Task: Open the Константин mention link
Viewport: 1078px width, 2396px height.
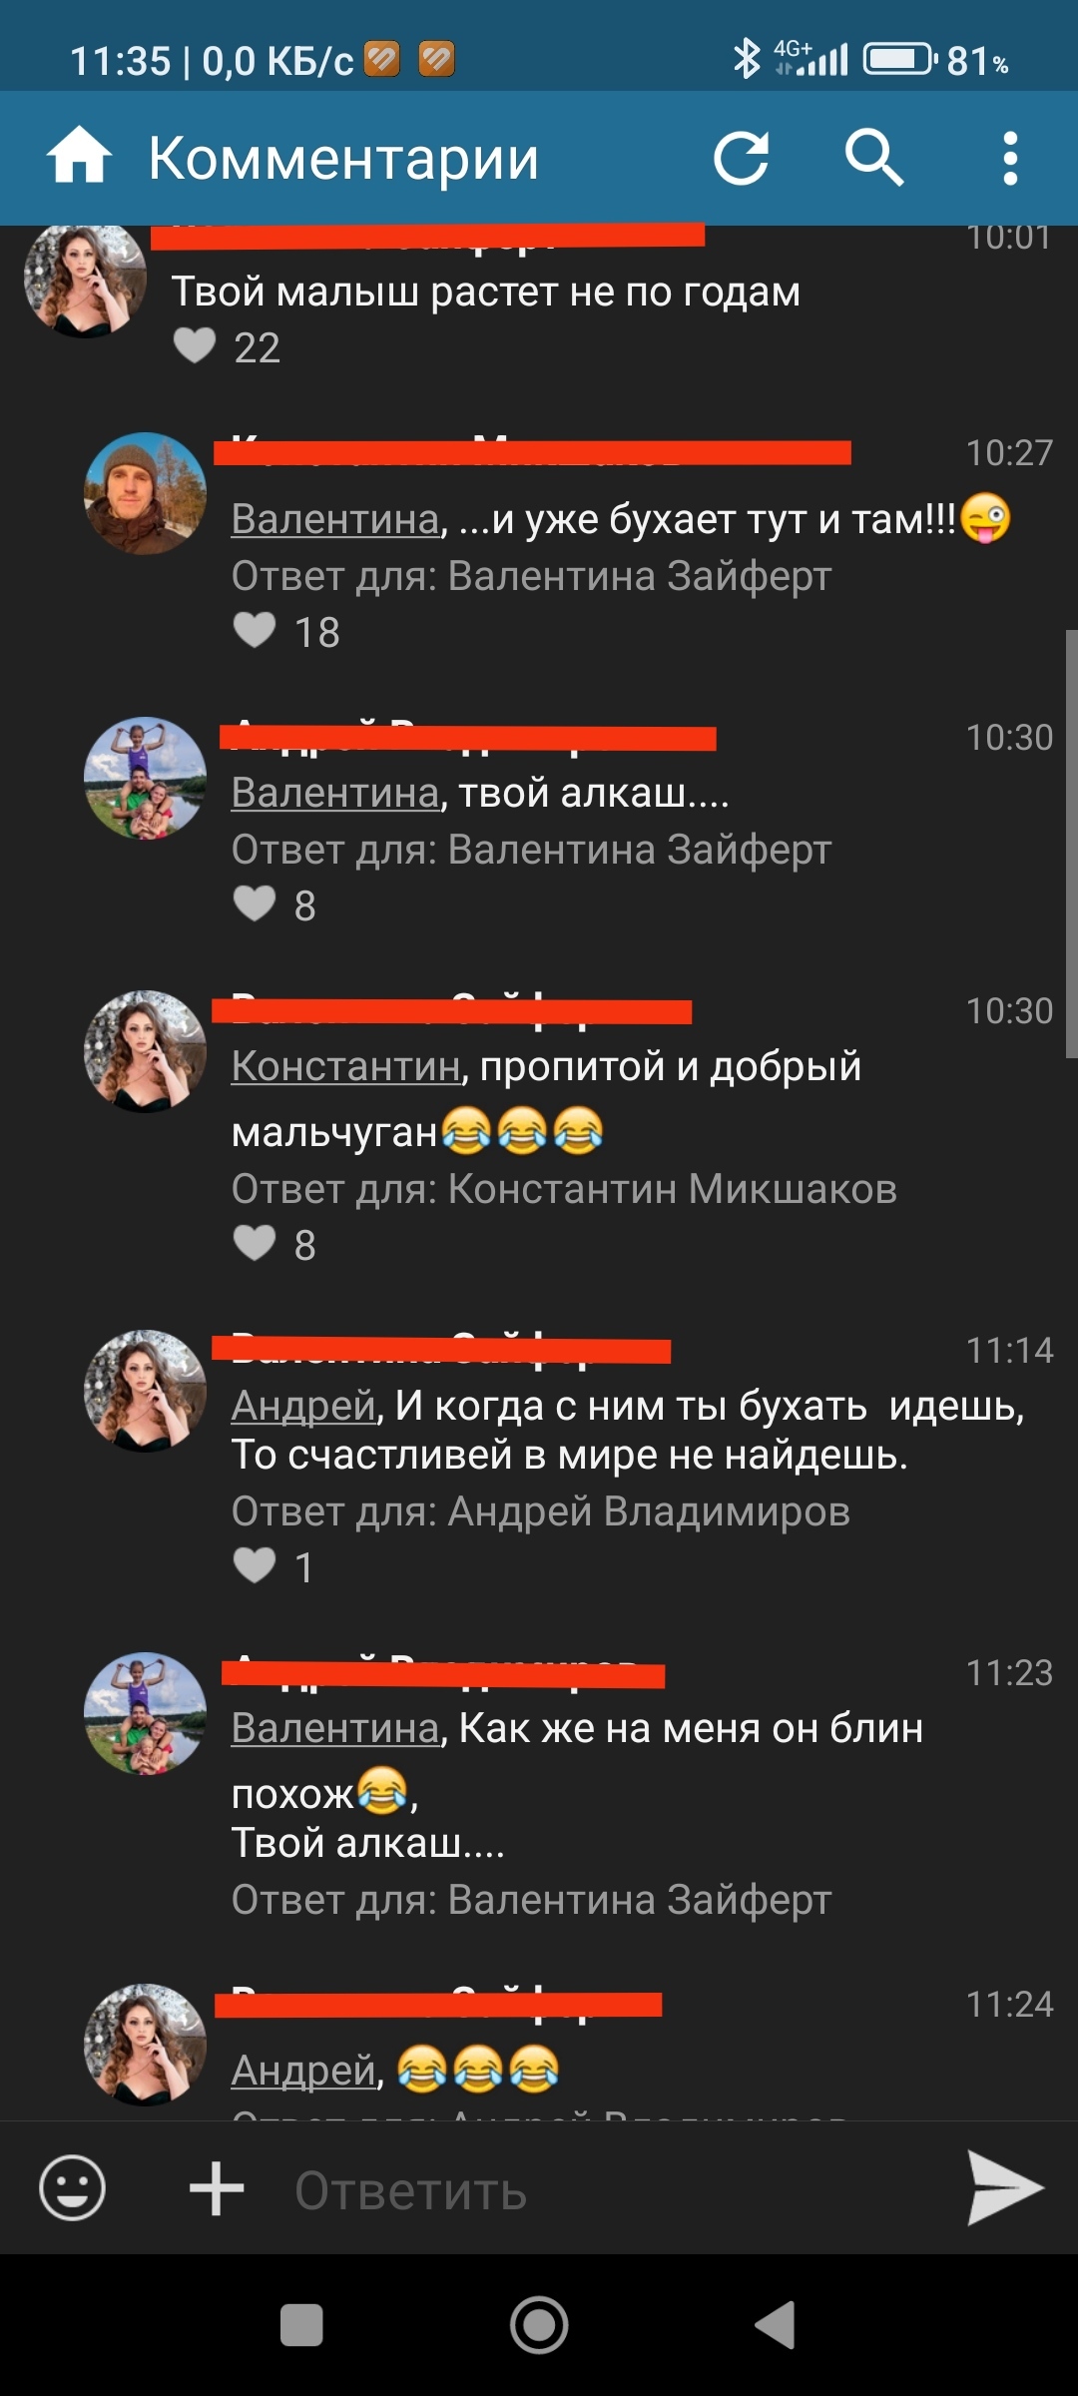Action: pyautogui.click(x=346, y=1066)
